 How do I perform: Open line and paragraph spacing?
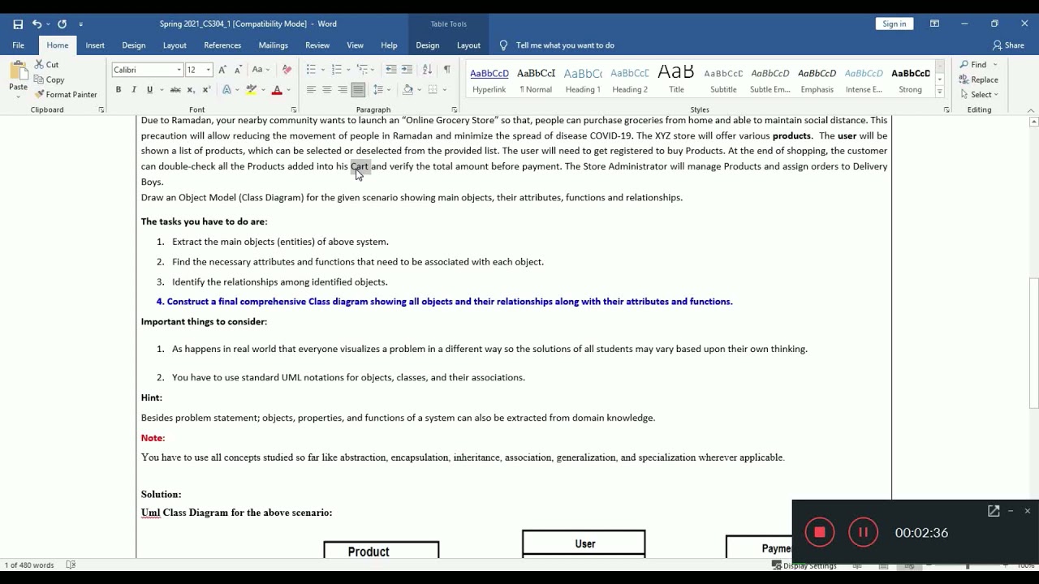point(378,90)
